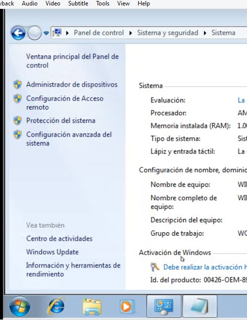Go to Sistema y seguridad breadcrumb
Screen dimensions: 247x320
click(x=167, y=33)
